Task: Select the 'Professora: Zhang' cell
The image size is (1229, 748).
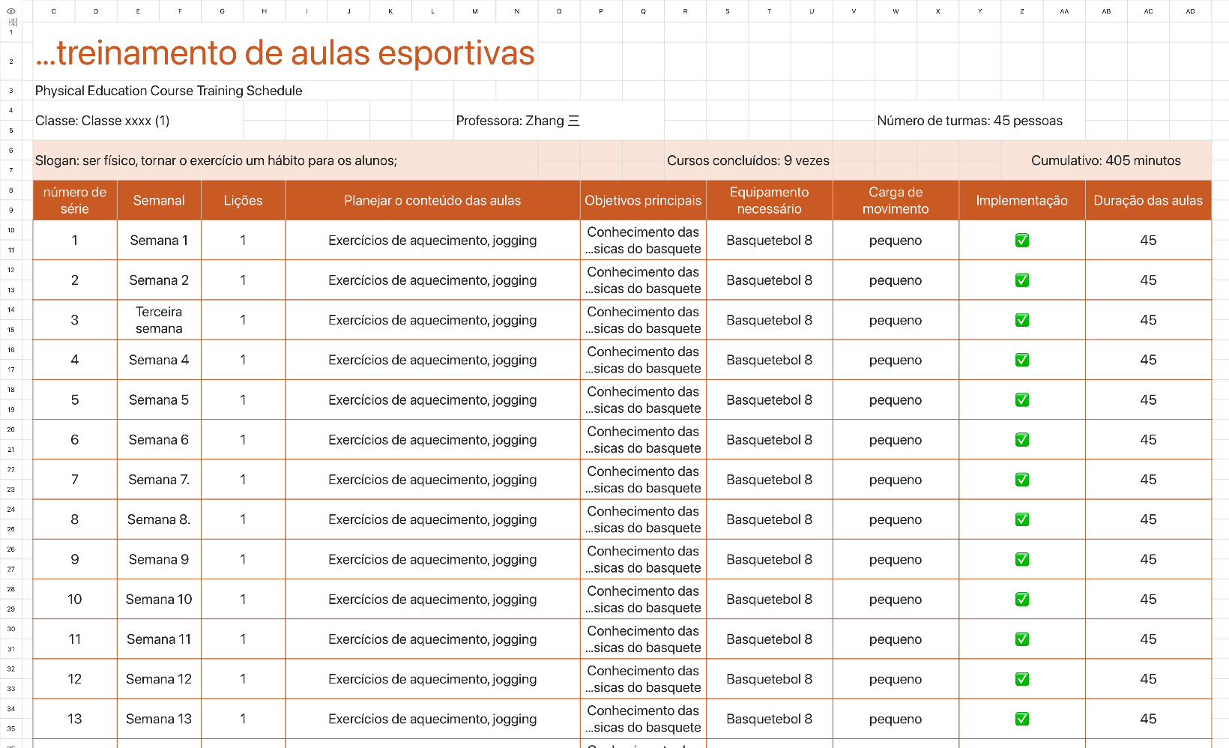Action: [518, 121]
